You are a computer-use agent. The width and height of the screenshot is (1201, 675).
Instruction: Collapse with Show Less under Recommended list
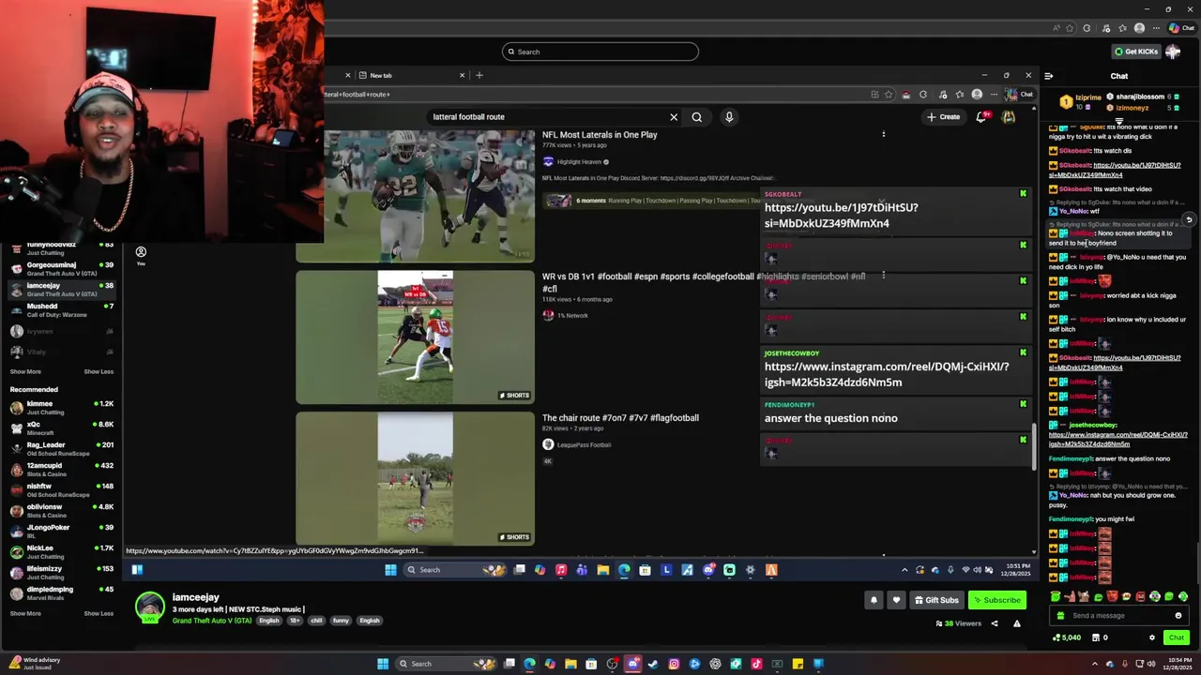tap(99, 613)
